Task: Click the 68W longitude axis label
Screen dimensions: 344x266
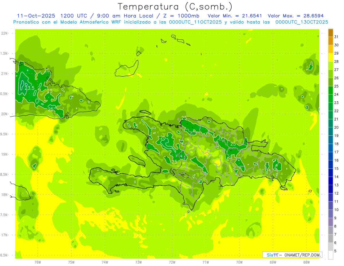Action: pos(306,262)
